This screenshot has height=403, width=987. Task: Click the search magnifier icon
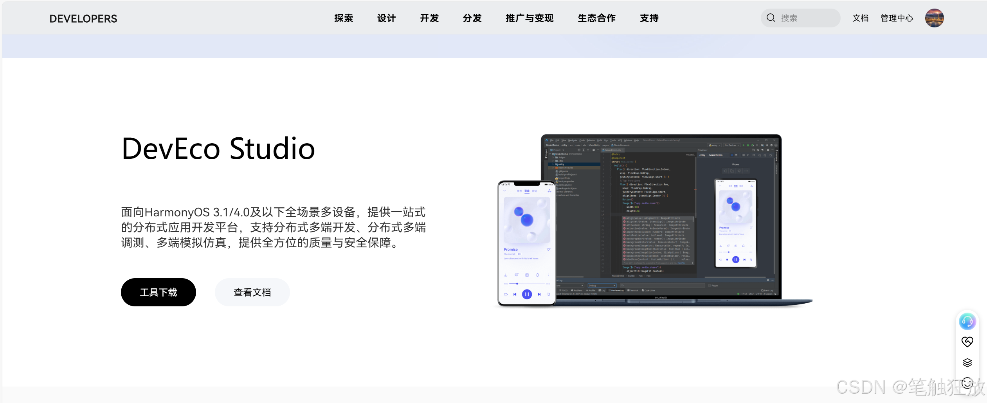coord(771,18)
